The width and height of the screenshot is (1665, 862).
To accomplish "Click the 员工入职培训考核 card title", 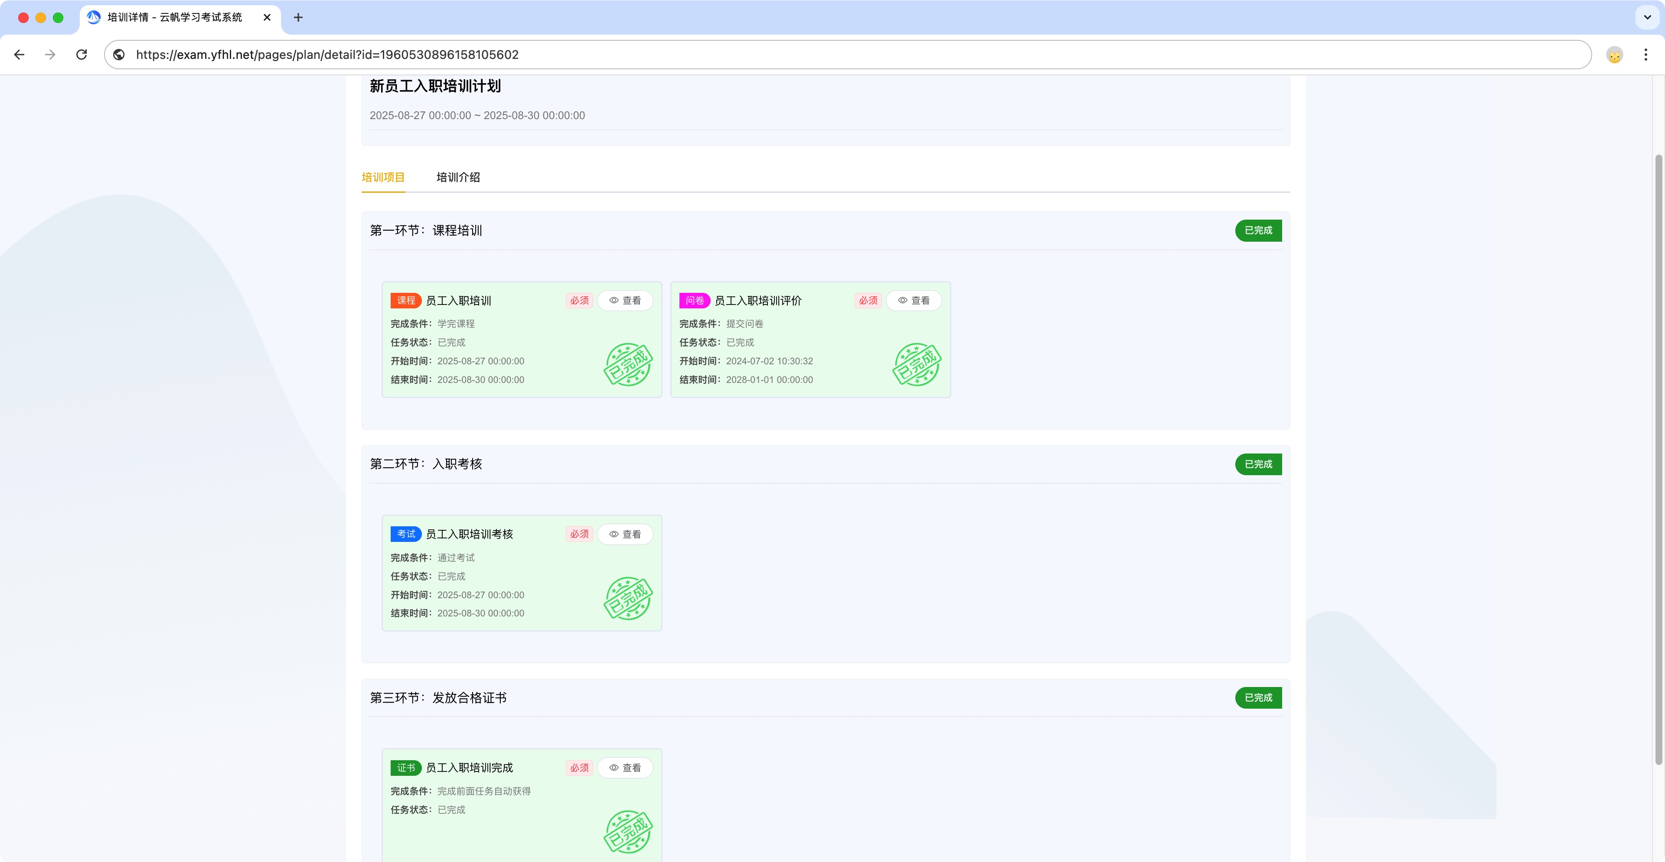I will pyautogui.click(x=469, y=535).
